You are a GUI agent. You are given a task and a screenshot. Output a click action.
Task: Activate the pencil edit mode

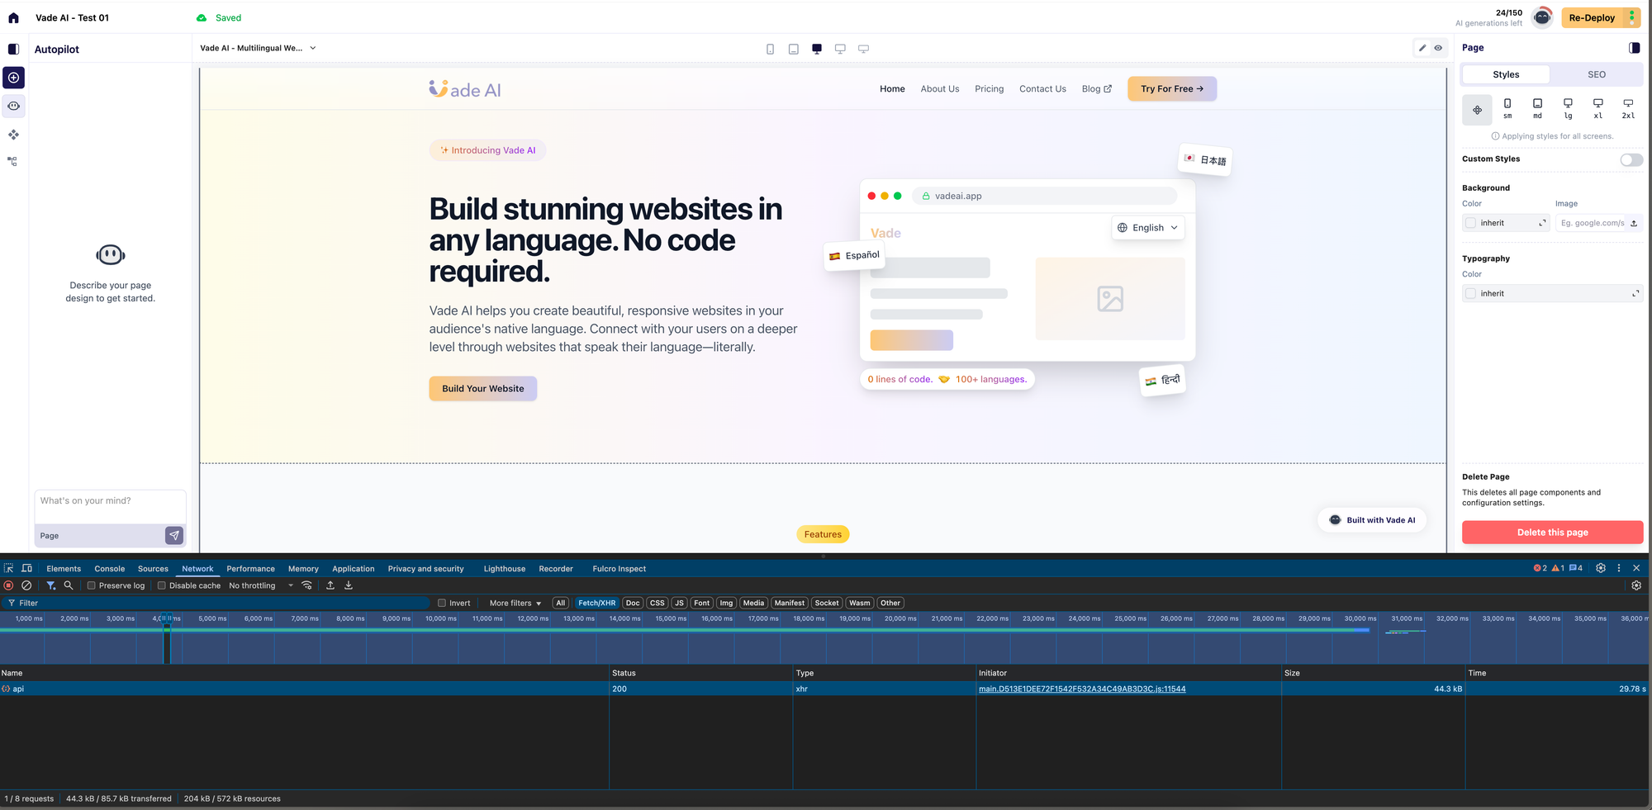coord(1422,48)
